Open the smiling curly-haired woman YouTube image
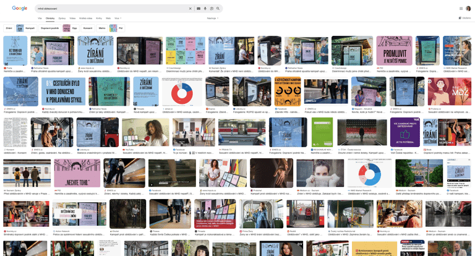Viewport: 475px width, 256px height. 146,132
